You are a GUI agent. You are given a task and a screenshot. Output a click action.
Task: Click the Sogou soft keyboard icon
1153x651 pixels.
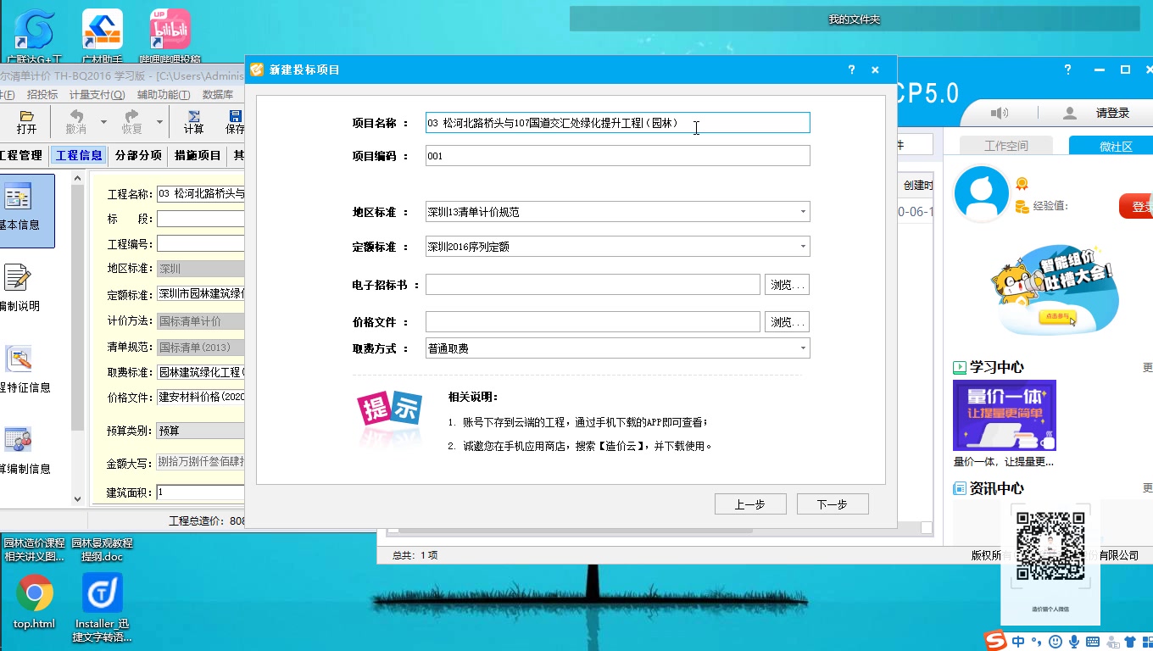pyautogui.click(x=1093, y=641)
